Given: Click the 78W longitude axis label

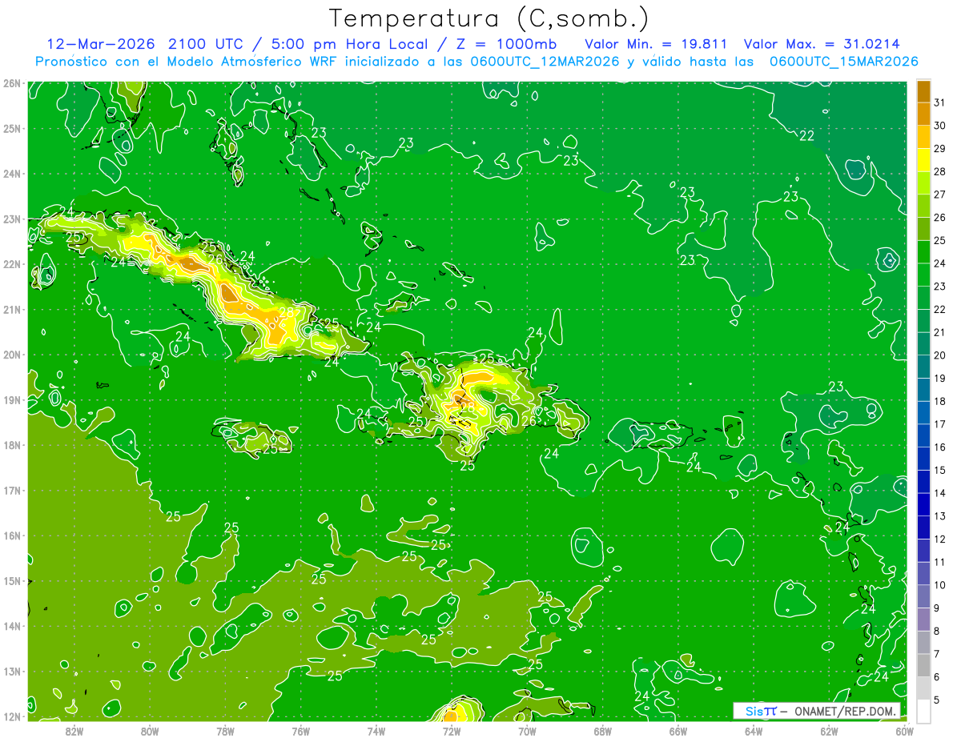Looking at the screenshot, I should pos(225,730).
